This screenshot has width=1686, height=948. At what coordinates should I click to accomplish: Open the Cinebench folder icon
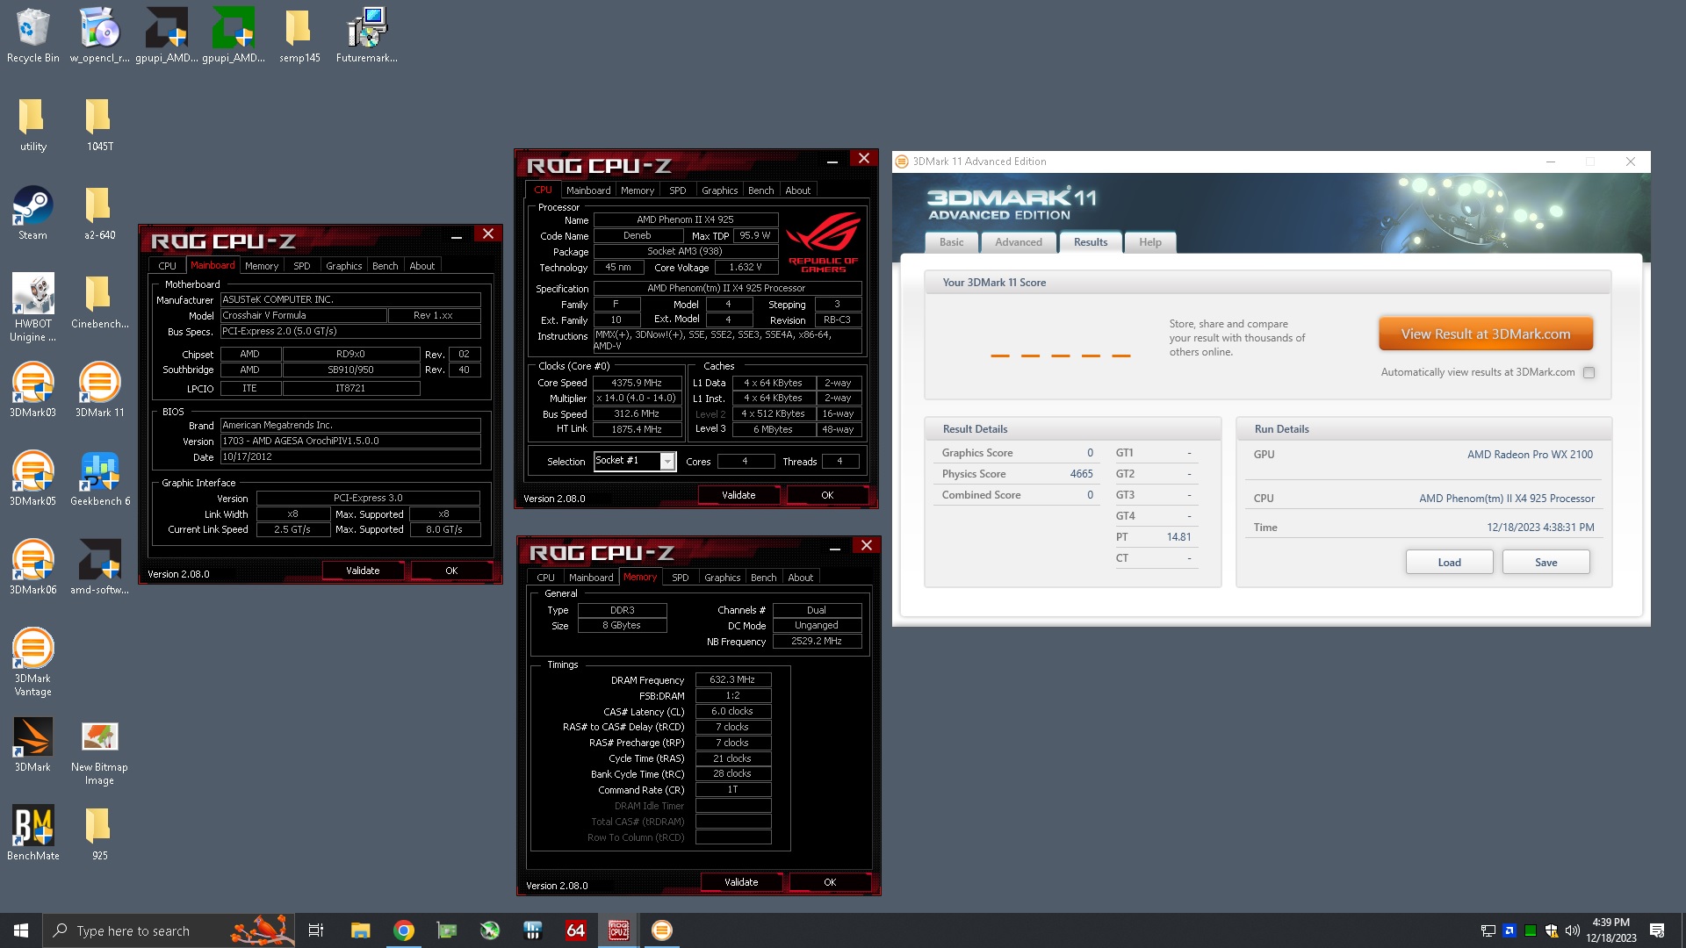point(99,302)
